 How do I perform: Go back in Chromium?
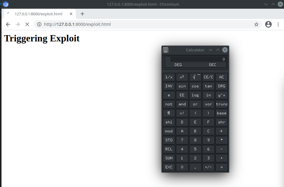8,24
